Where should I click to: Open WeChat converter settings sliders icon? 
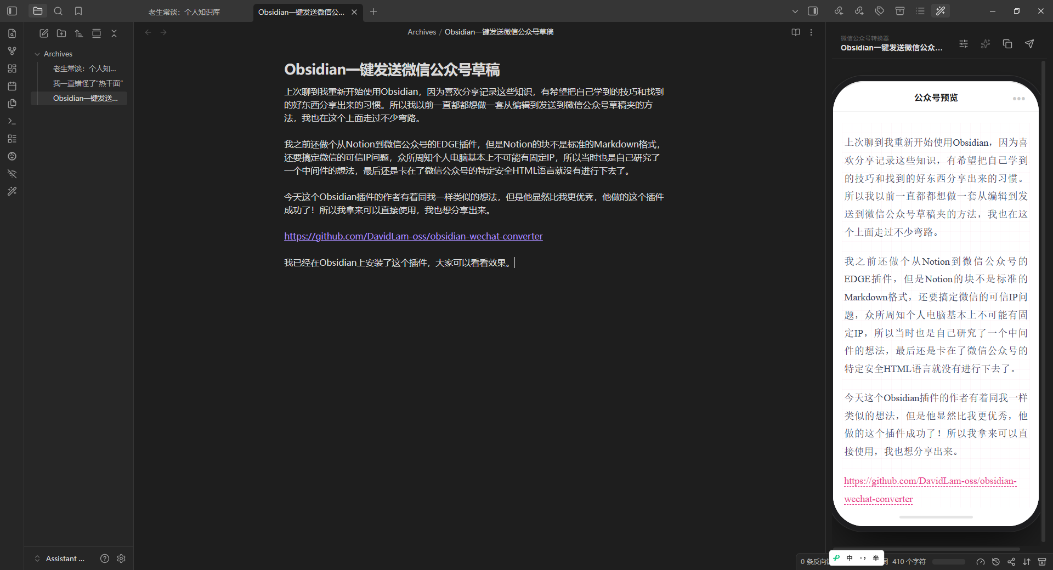(x=964, y=44)
